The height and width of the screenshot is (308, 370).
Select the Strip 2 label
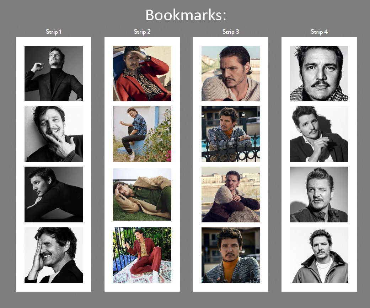(142, 31)
